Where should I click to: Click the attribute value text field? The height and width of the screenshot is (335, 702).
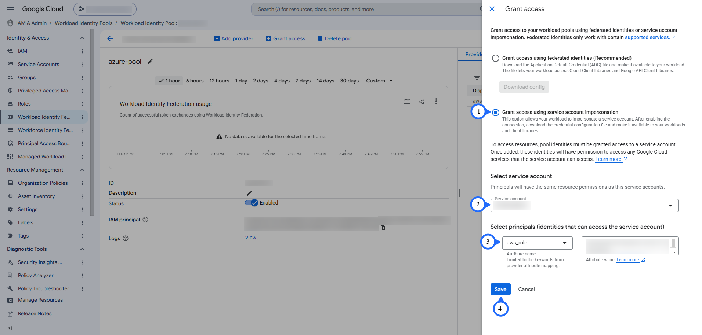pos(630,246)
